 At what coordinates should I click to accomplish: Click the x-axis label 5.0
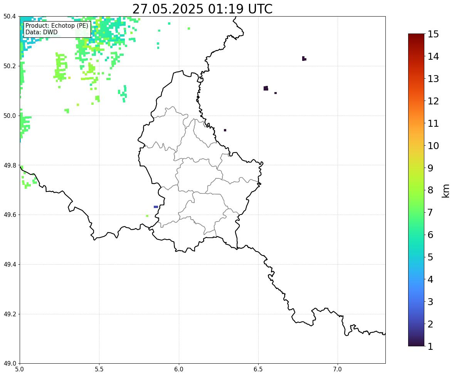[x=20, y=369]
